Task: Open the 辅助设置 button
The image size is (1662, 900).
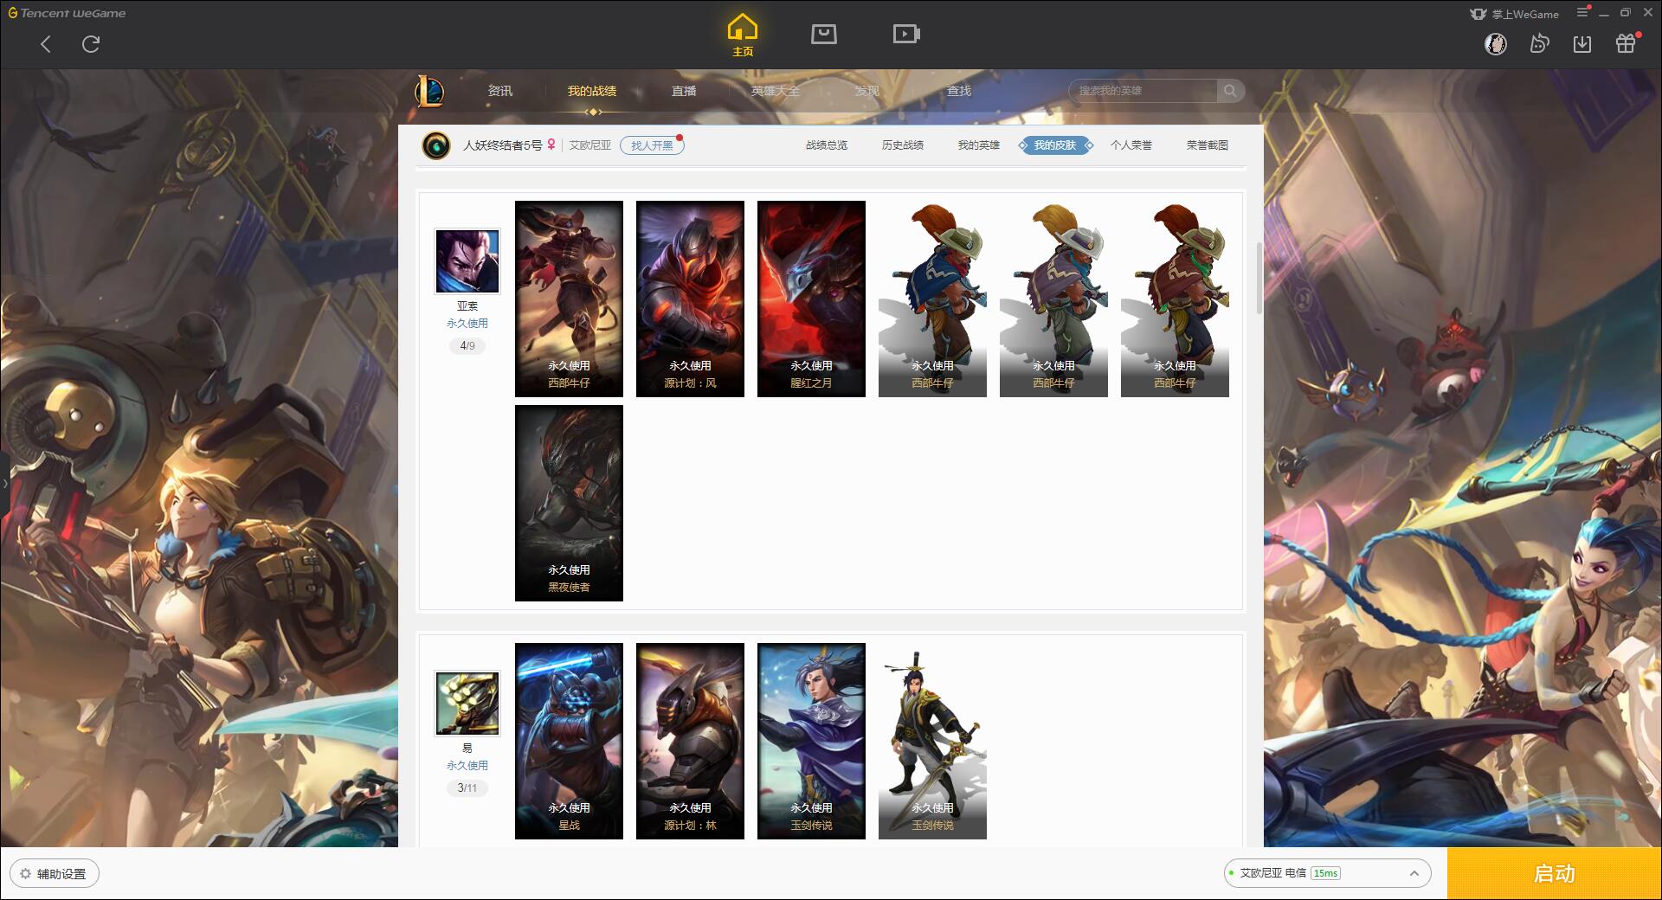Action: pyautogui.click(x=54, y=874)
